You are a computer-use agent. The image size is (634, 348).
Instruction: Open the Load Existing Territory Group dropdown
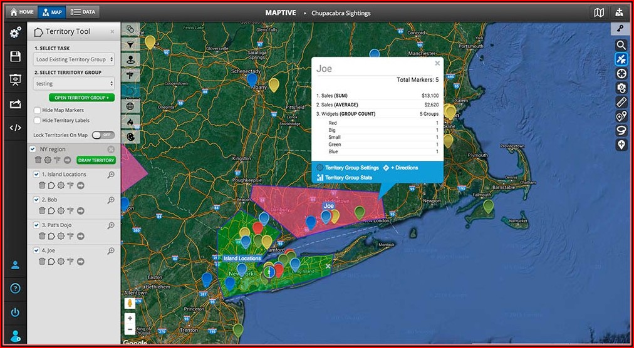pos(75,59)
